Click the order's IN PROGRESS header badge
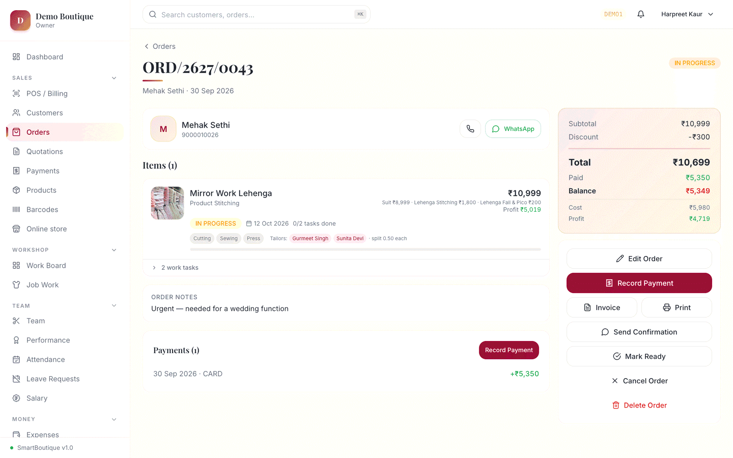The height and width of the screenshot is (458, 733). point(695,63)
